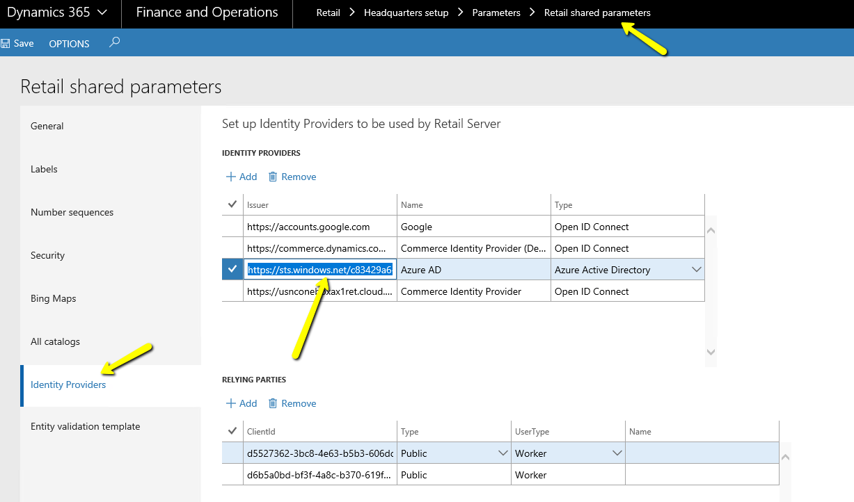The width and height of the screenshot is (854, 502).
Task: Deselect the Azure AD row checkmark
Action: 232,270
